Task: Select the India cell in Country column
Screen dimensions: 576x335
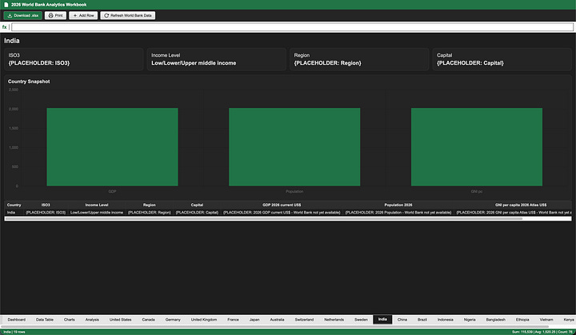Action: (x=14, y=213)
